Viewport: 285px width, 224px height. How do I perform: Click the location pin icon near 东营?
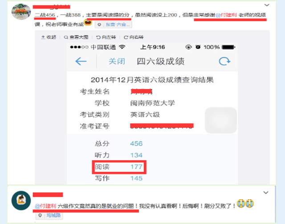click(99, 25)
